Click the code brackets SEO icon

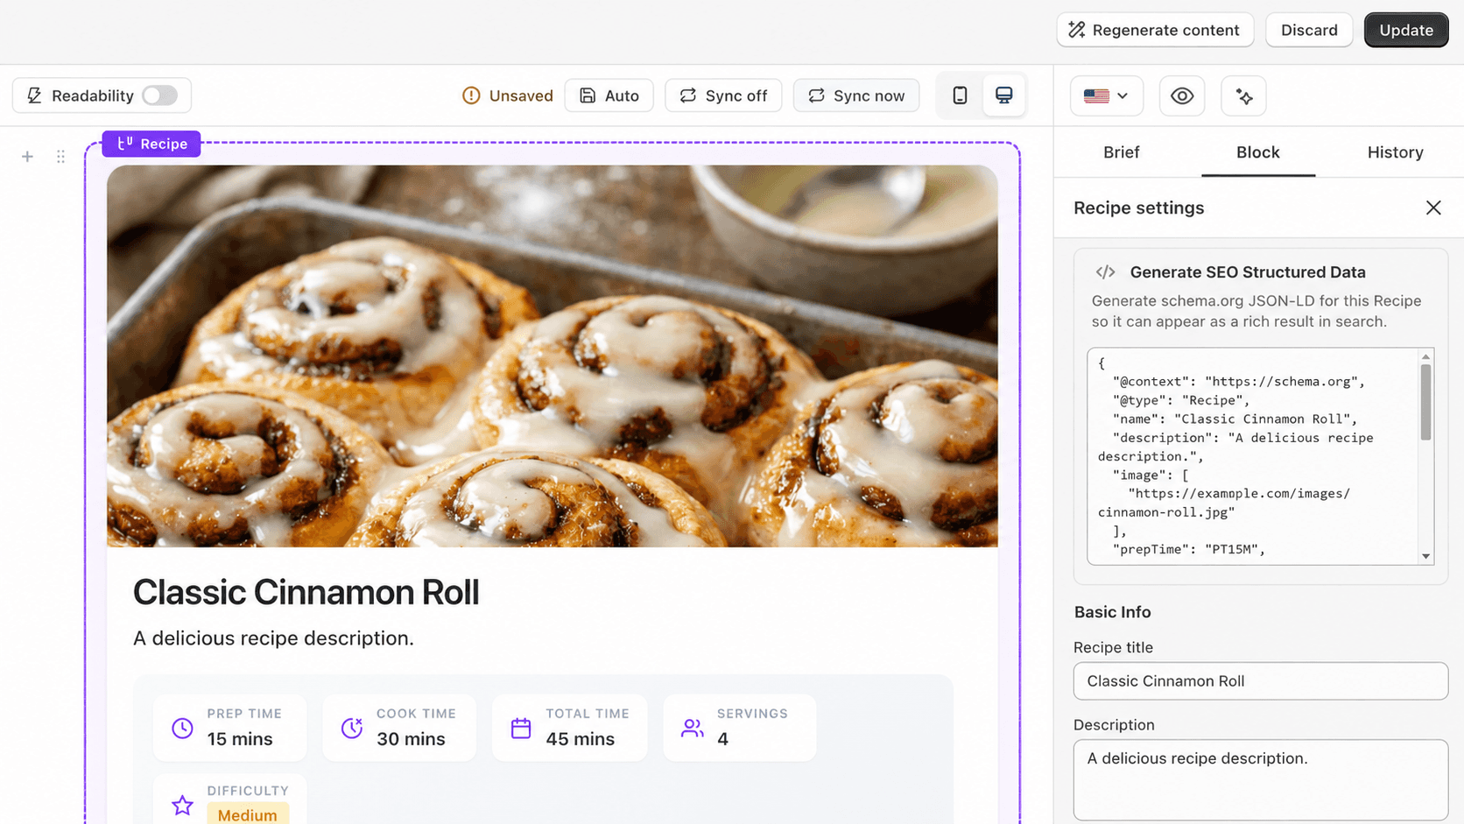tap(1105, 272)
